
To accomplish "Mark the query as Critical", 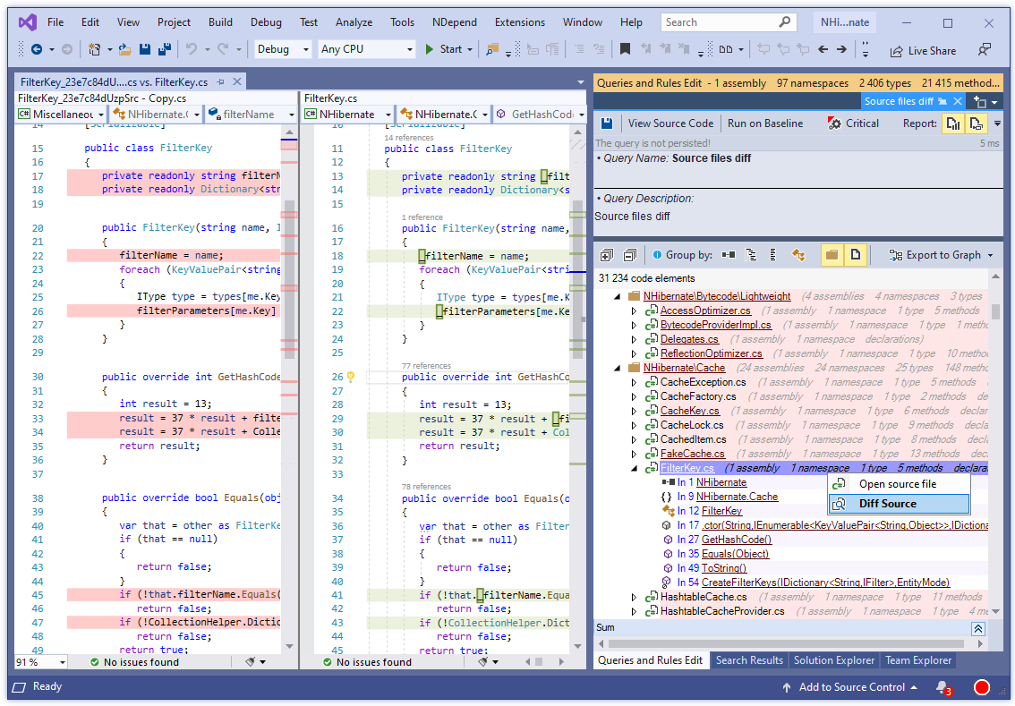I will click(x=853, y=123).
